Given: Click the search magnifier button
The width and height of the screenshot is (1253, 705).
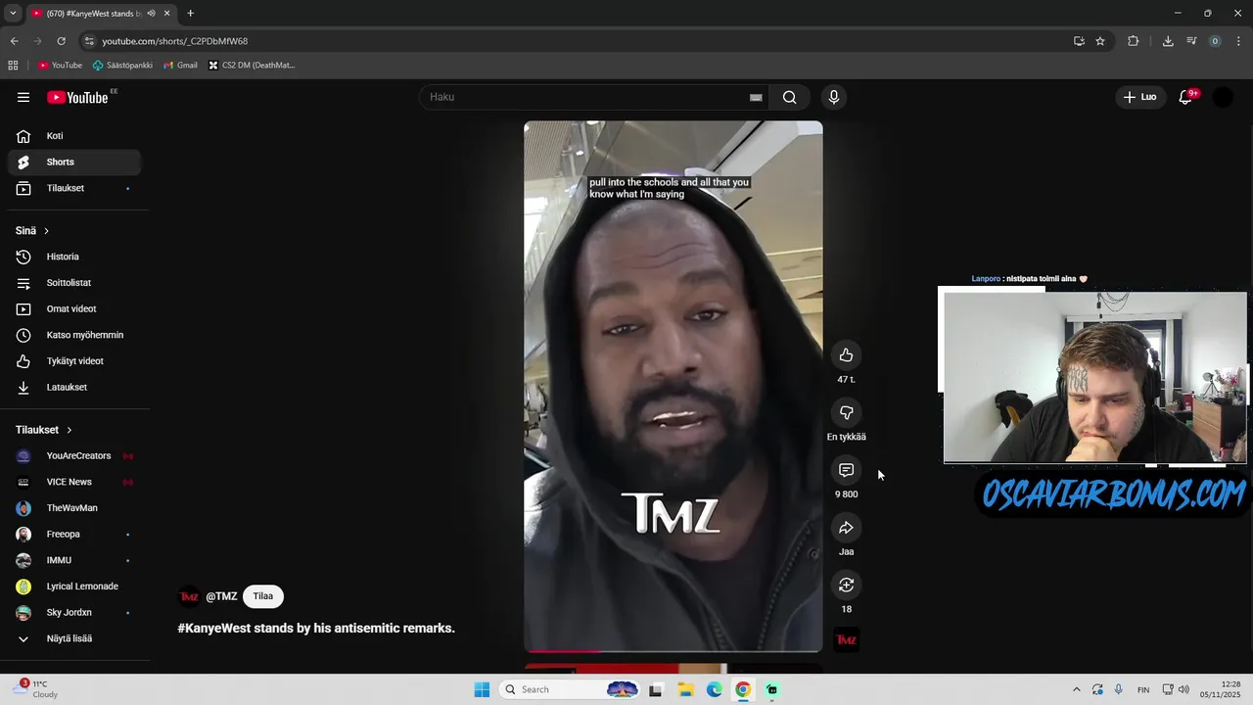Looking at the screenshot, I should (789, 97).
